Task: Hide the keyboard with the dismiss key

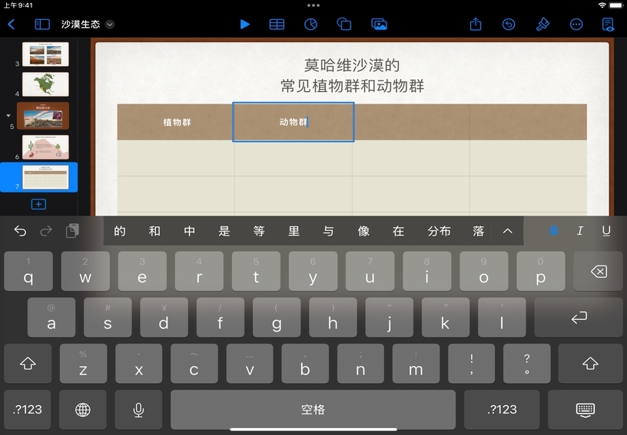Action: (585, 410)
